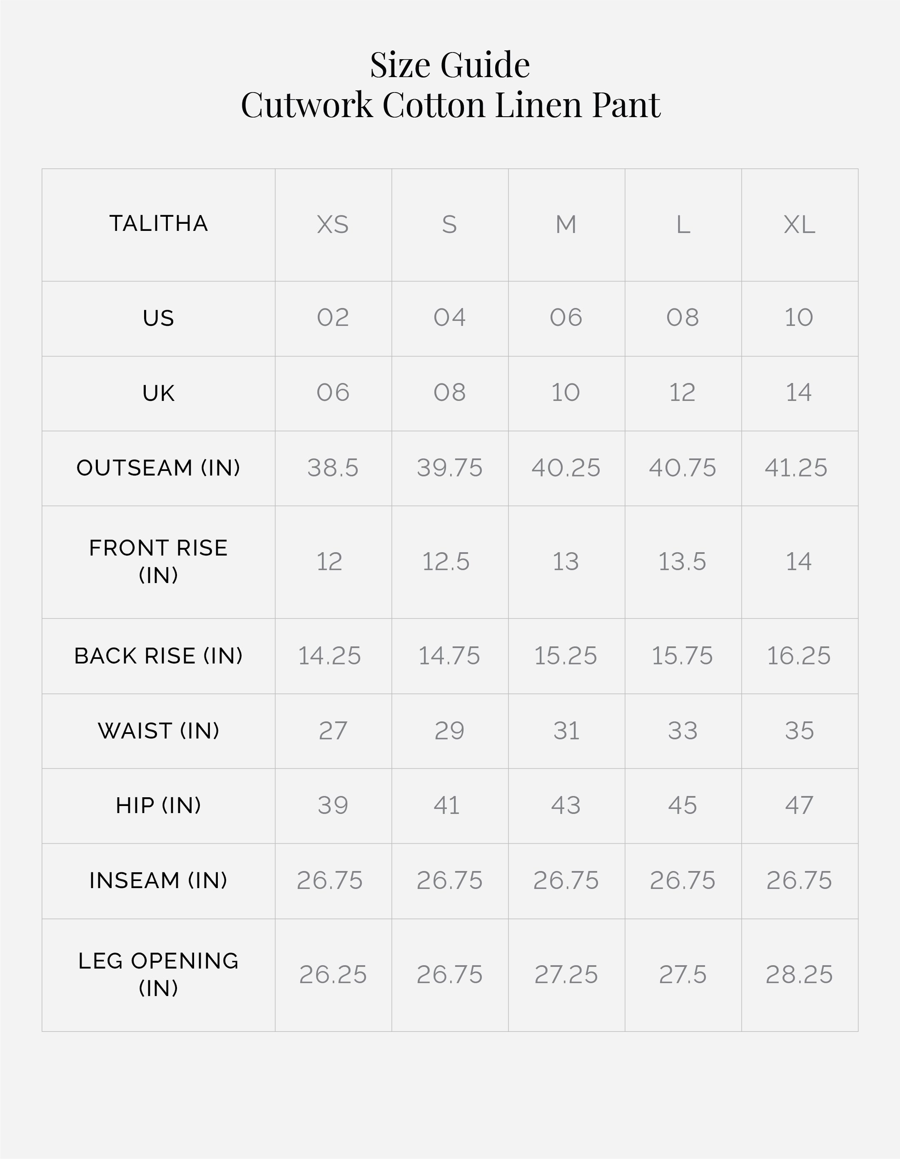Select the M size column header
This screenshot has width=900, height=1159.
(566, 225)
